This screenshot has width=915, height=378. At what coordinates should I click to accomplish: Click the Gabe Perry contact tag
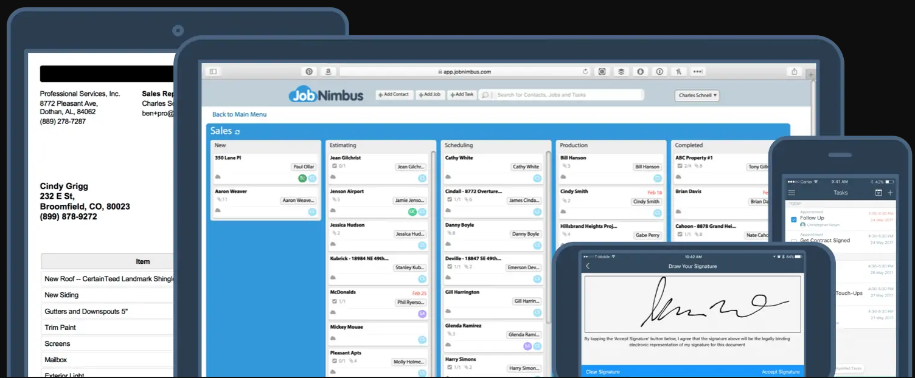647,235
